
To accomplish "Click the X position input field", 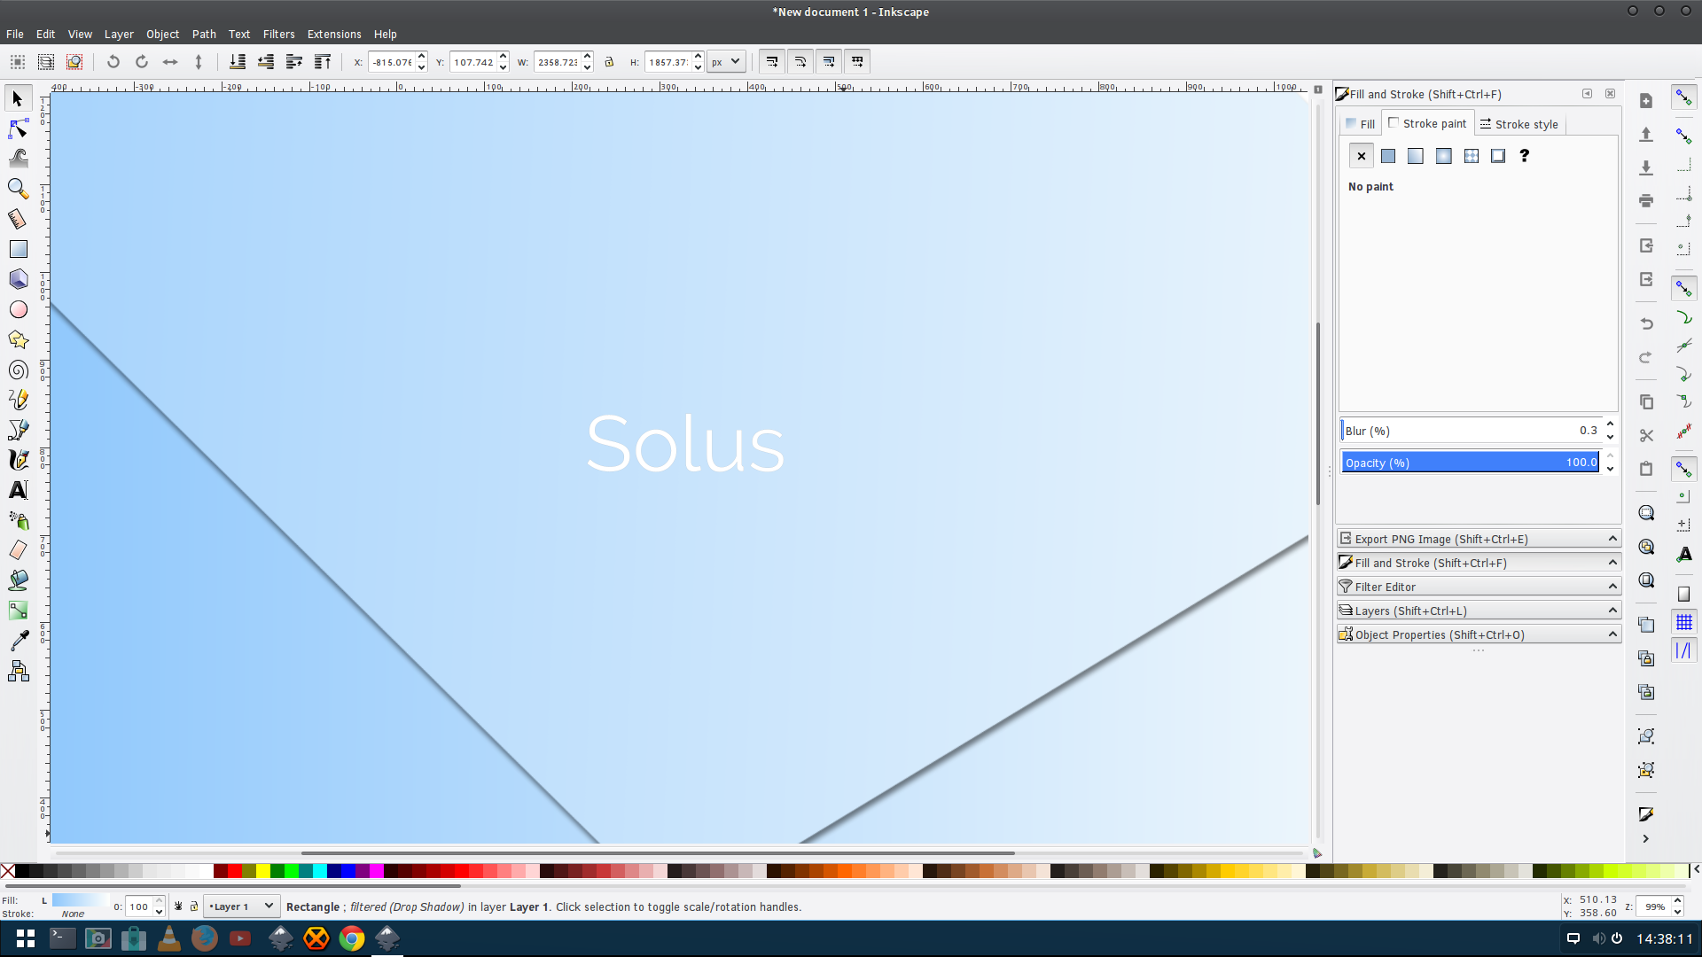I will (x=392, y=62).
